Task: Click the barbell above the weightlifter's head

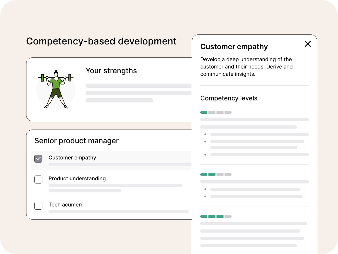Action: click(x=56, y=78)
